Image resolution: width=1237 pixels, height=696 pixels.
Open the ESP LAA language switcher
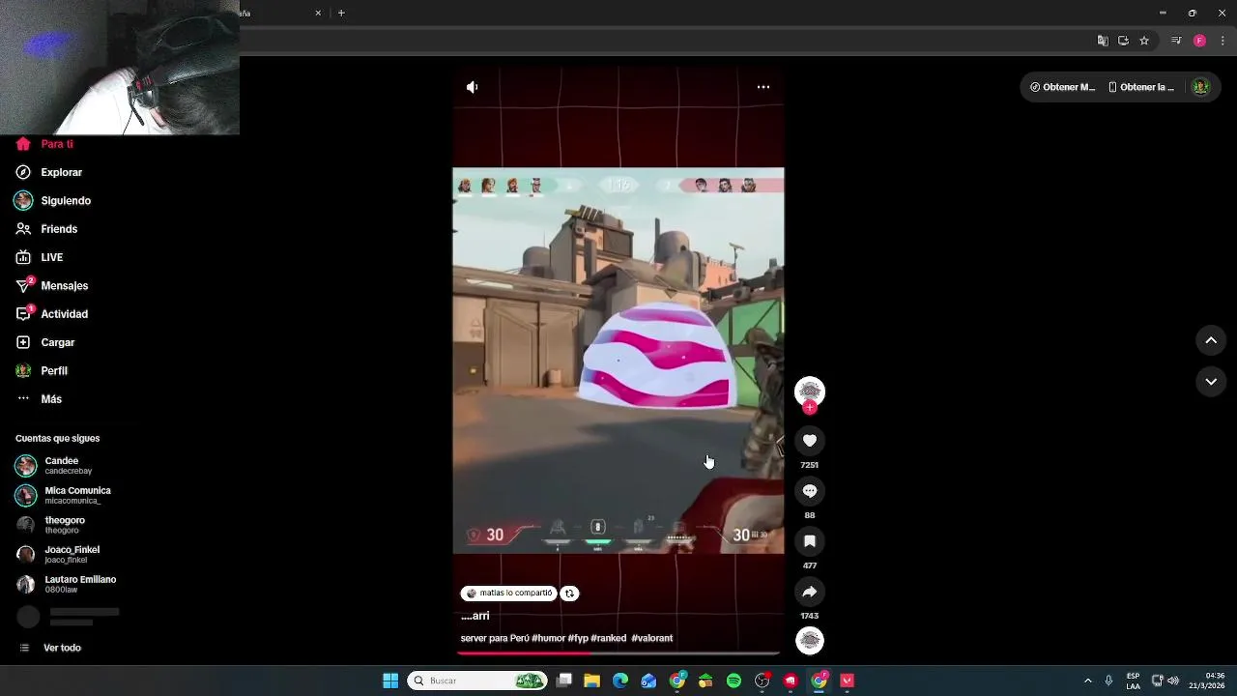(x=1133, y=681)
